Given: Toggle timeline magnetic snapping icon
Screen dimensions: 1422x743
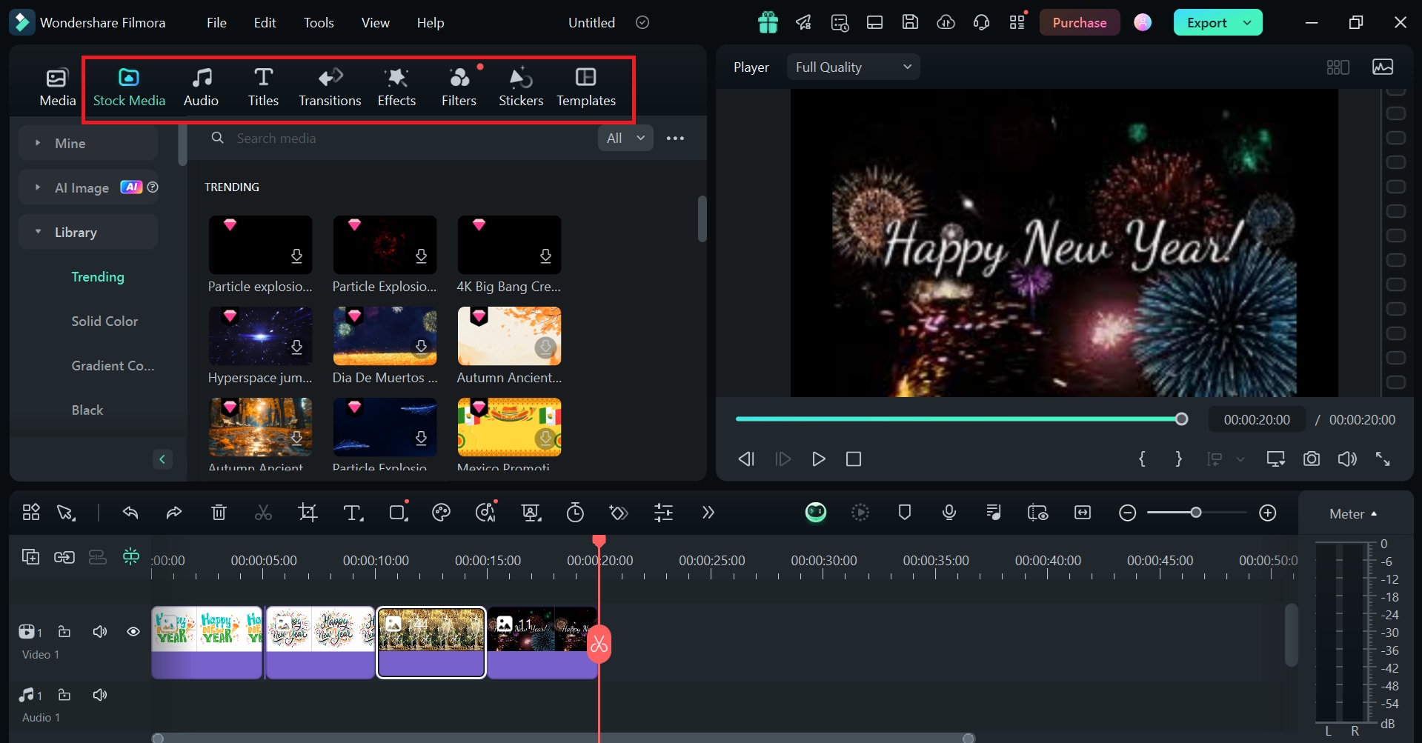Looking at the screenshot, I should 131,556.
